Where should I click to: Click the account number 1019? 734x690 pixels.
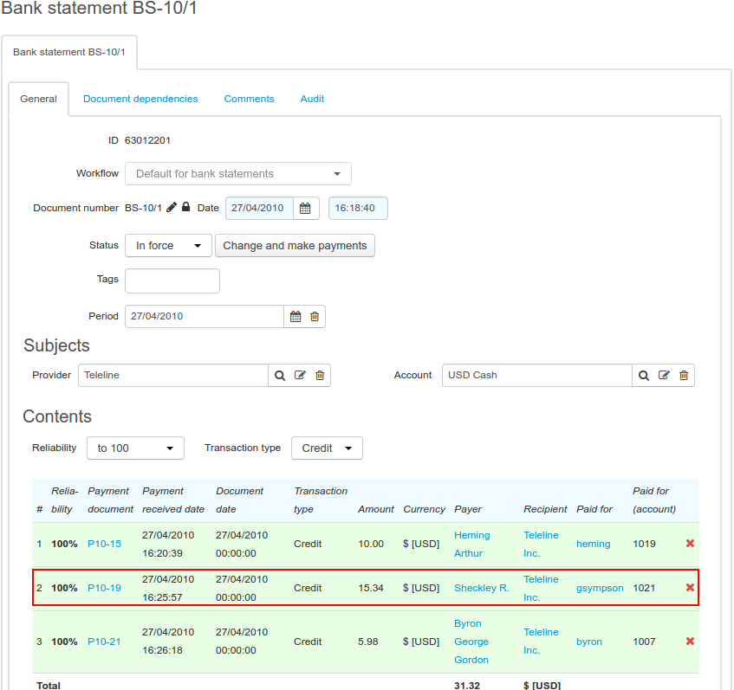pyautogui.click(x=644, y=544)
